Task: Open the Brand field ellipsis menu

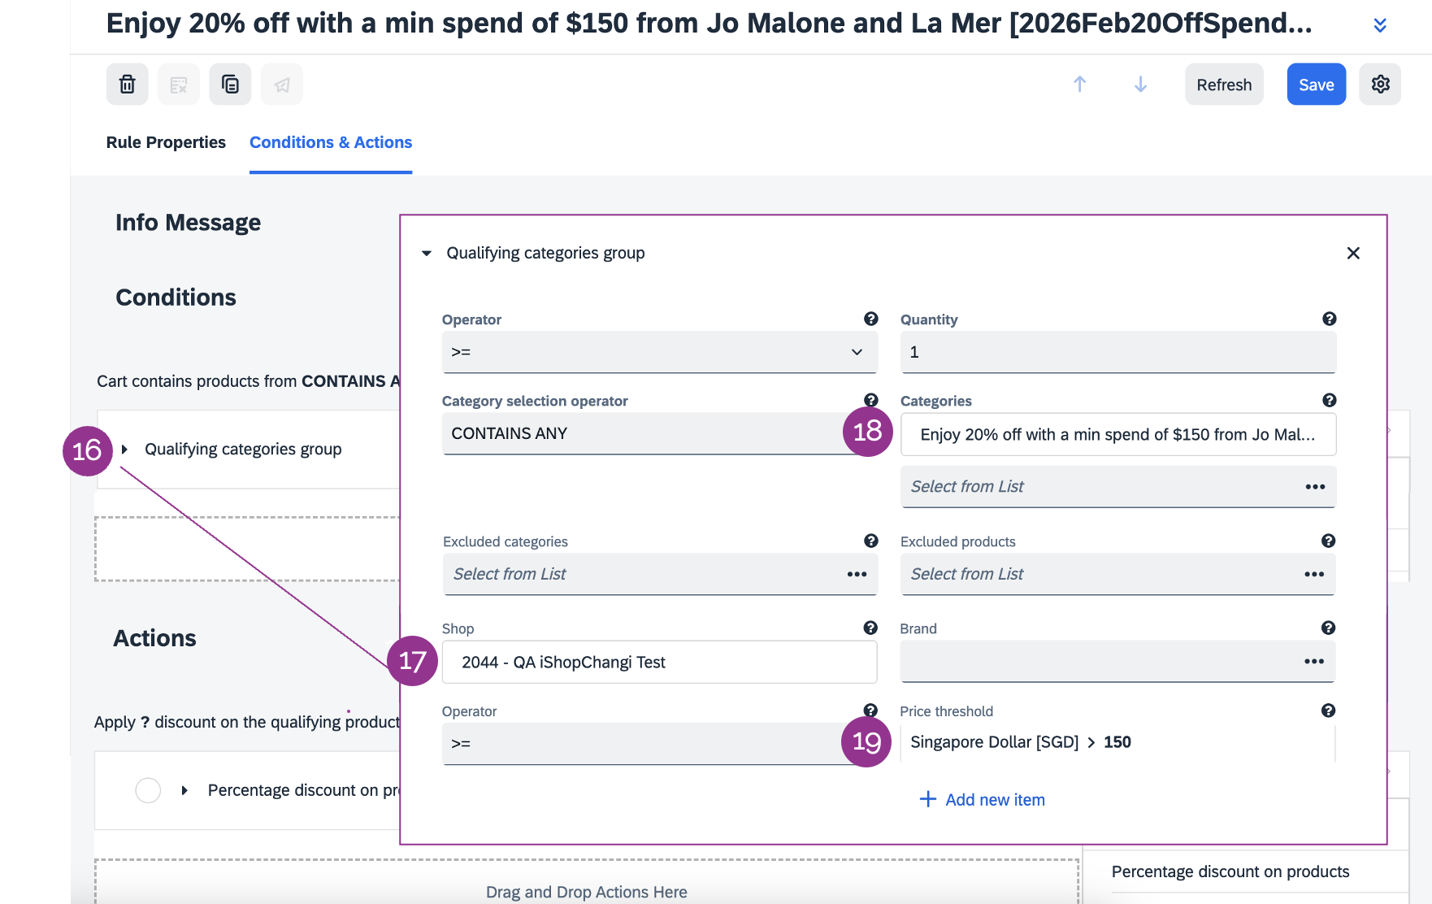Action: click(1313, 661)
